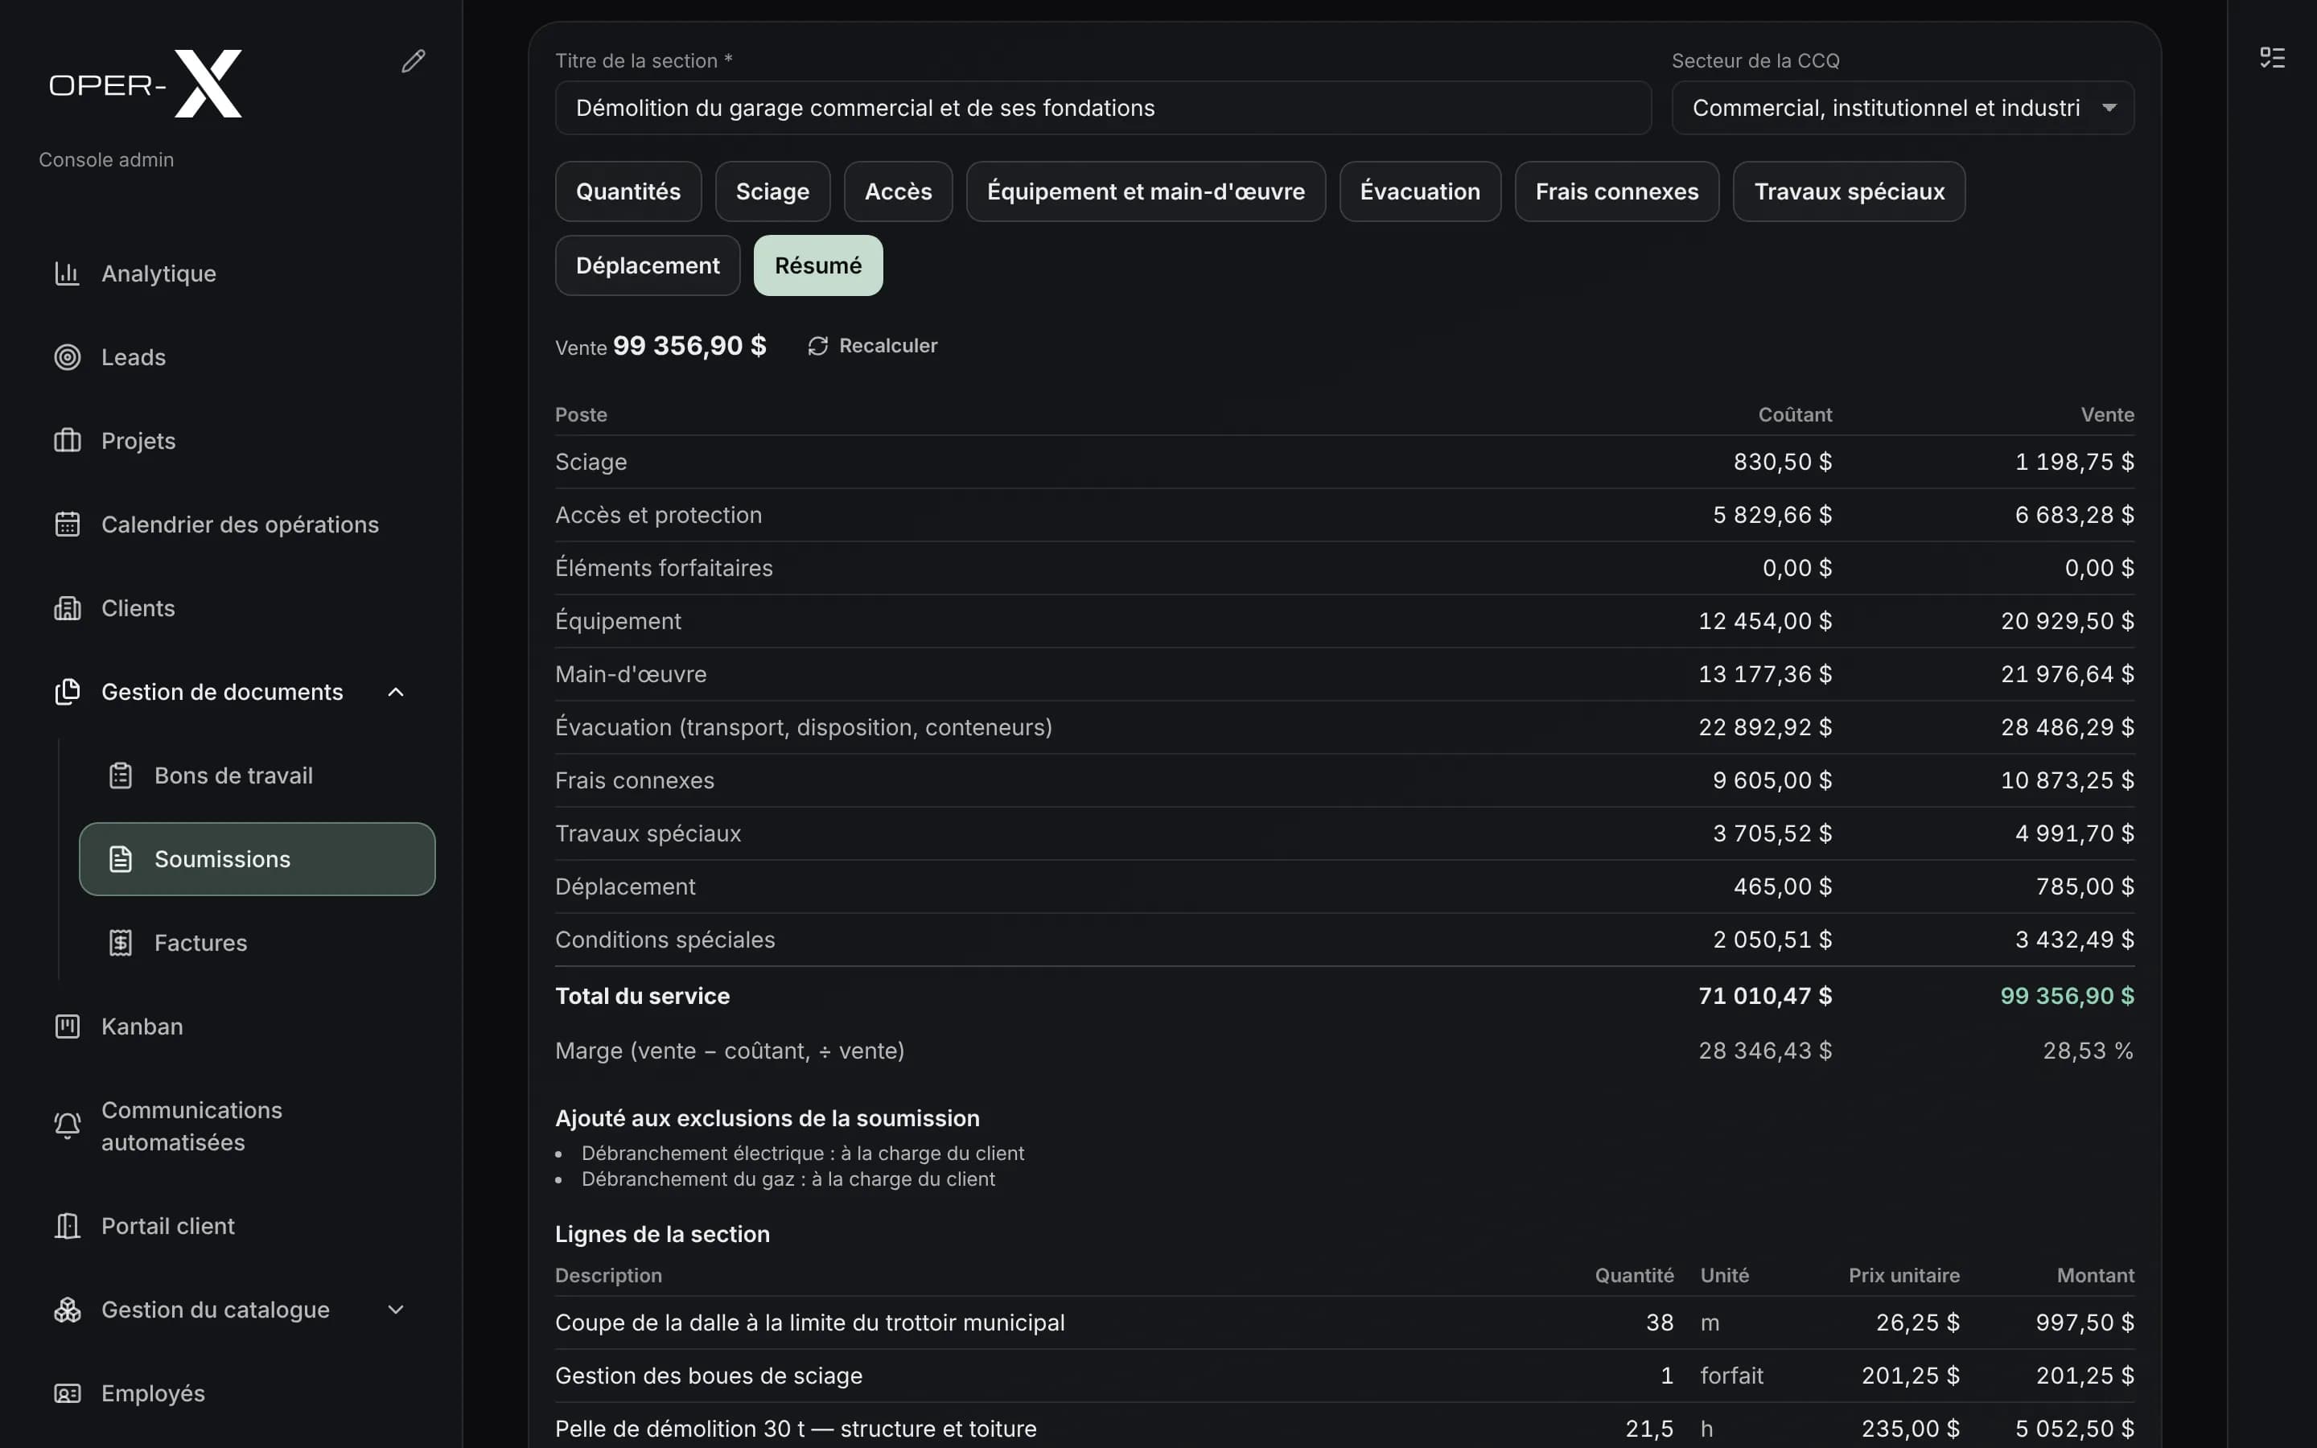Collapse the Gestion de documents chevron
2317x1448 pixels.
tap(396, 692)
